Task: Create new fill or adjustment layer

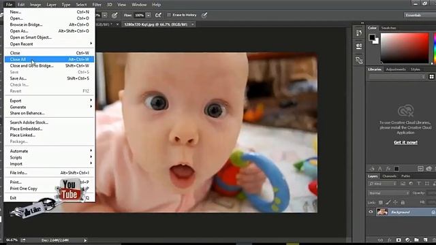Action: [x=407, y=240]
